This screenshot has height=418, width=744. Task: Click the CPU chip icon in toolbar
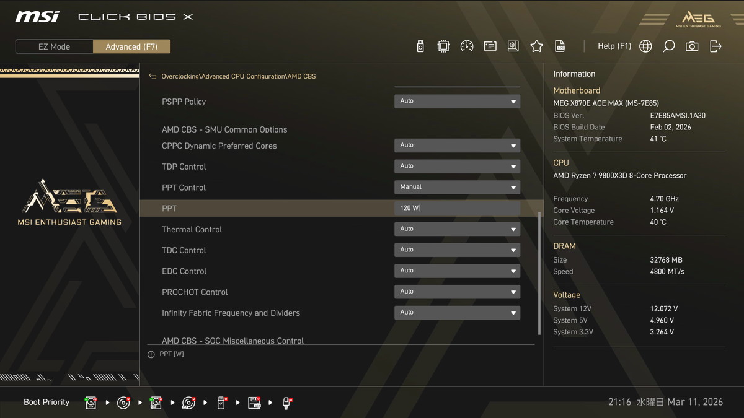click(x=443, y=46)
